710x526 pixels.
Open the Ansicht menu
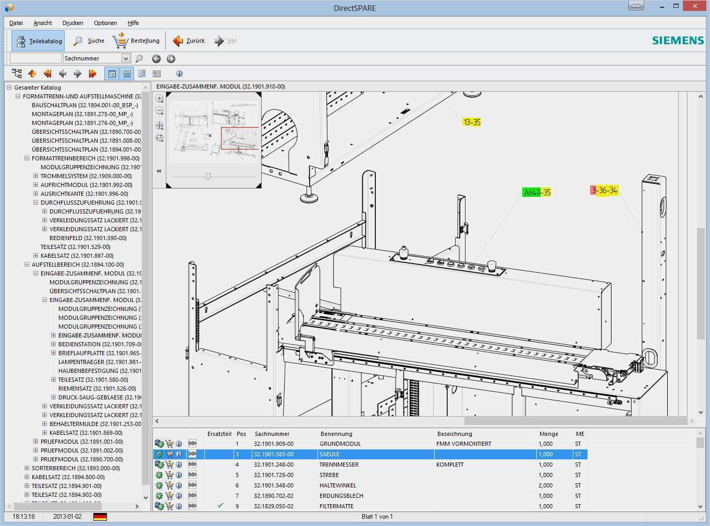point(43,23)
